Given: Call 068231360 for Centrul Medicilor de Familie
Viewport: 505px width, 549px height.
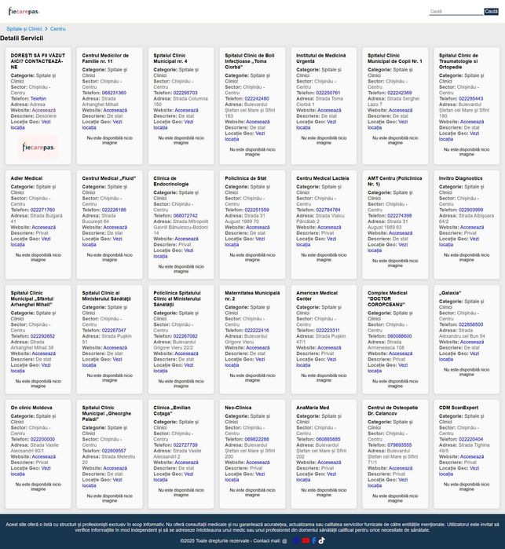Looking at the screenshot, I should tap(114, 93).
